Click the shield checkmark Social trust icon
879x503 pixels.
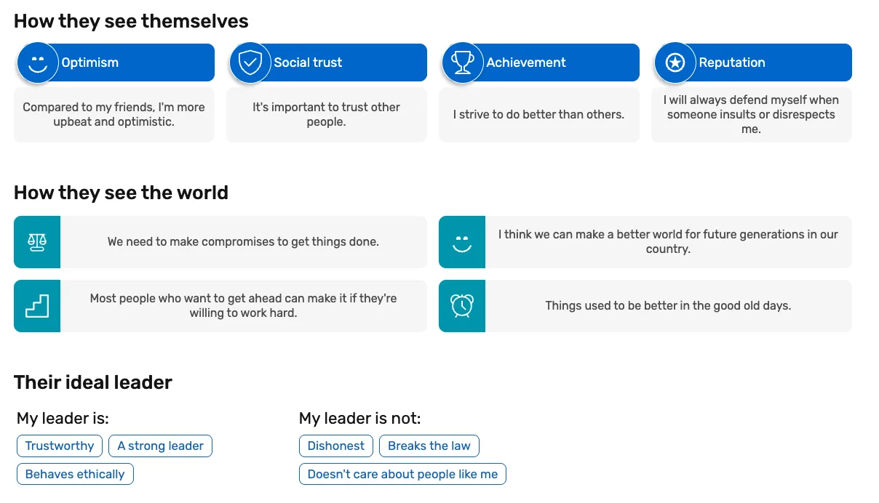point(250,63)
